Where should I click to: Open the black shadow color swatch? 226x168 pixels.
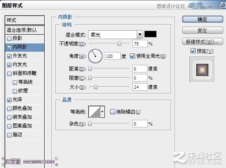click(x=151, y=34)
